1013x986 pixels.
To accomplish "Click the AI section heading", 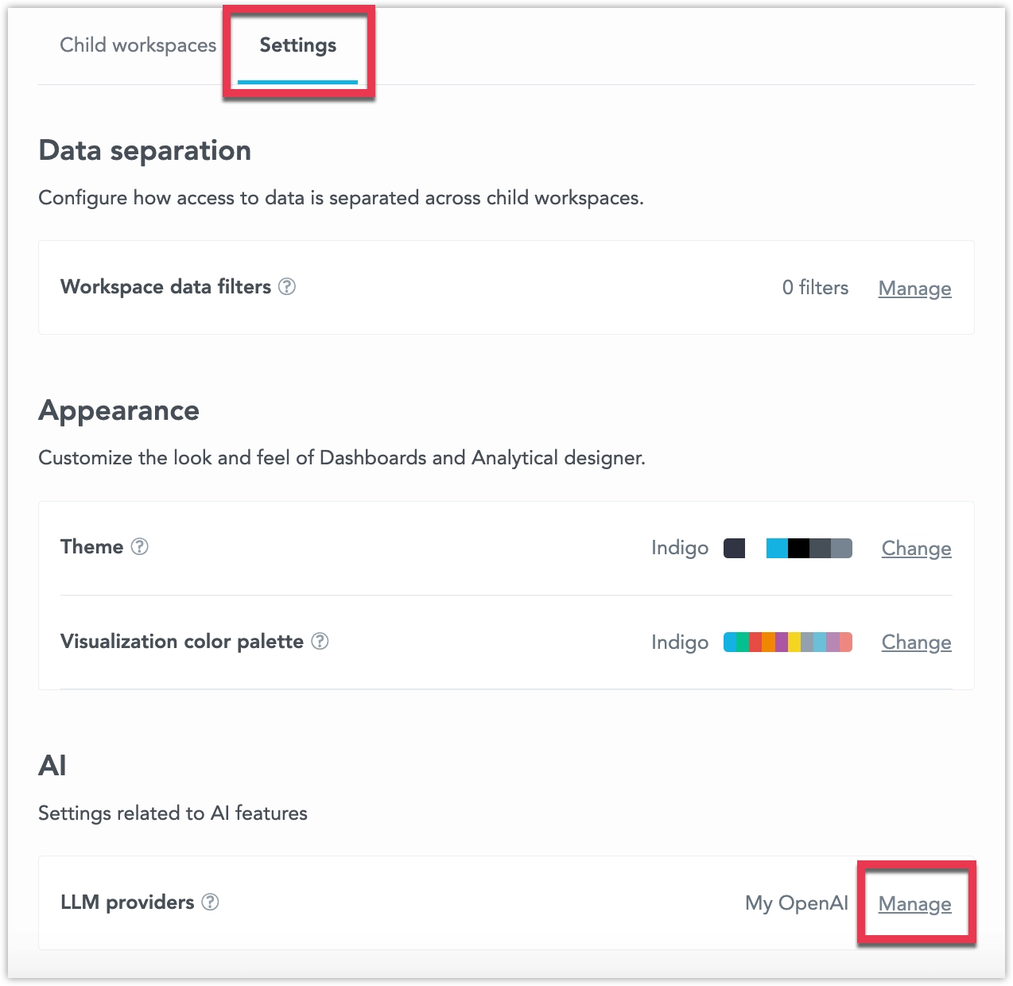I will click(x=52, y=765).
